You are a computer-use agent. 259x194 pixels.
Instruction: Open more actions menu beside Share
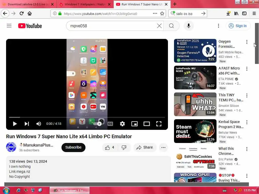[163, 148]
